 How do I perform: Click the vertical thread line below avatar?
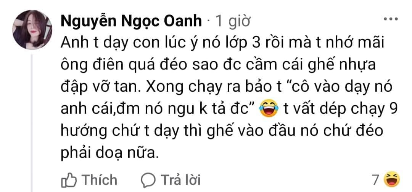coord(32,123)
